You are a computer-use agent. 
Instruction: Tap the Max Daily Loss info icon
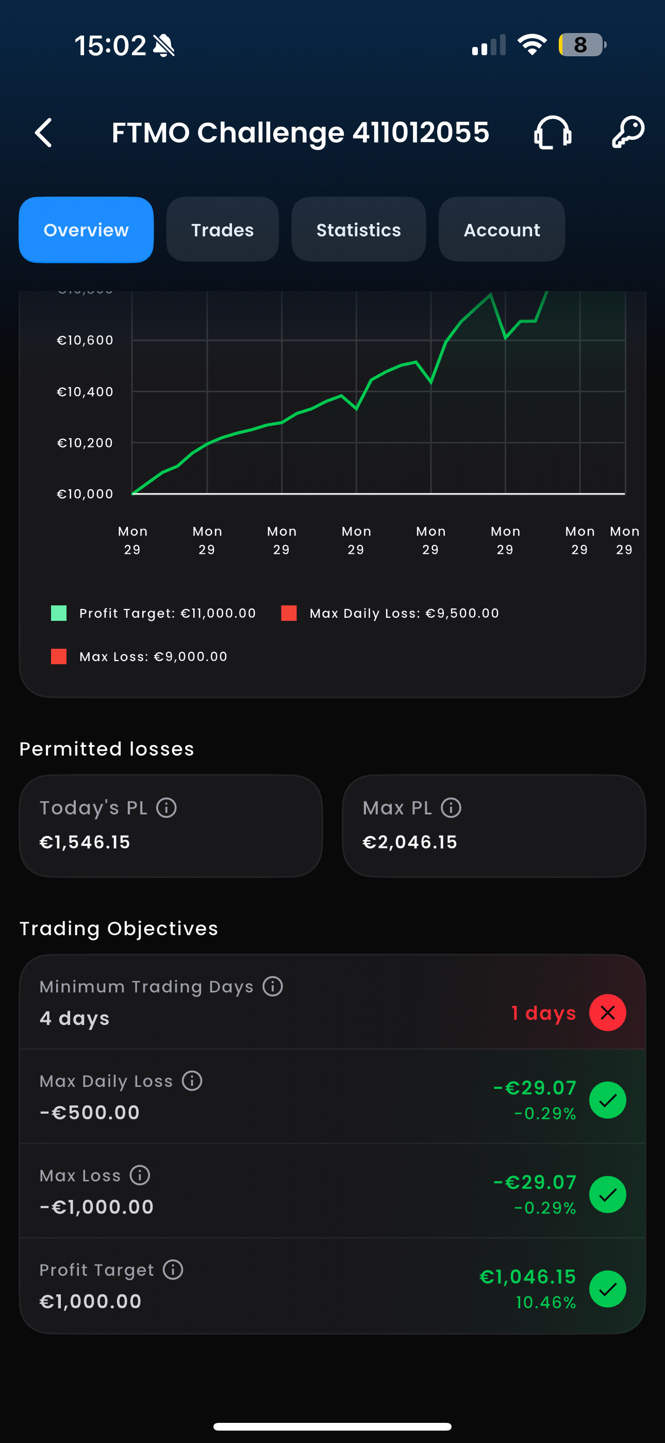[x=192, y=1081]
